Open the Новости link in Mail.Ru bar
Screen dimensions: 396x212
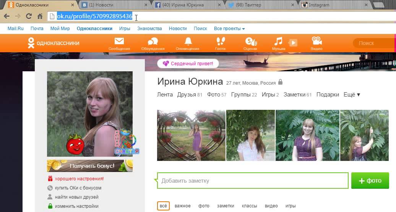178,29
